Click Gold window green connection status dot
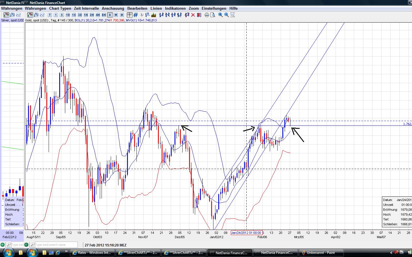The height and width of the screenshot is (257, 412). click(26, 245)
